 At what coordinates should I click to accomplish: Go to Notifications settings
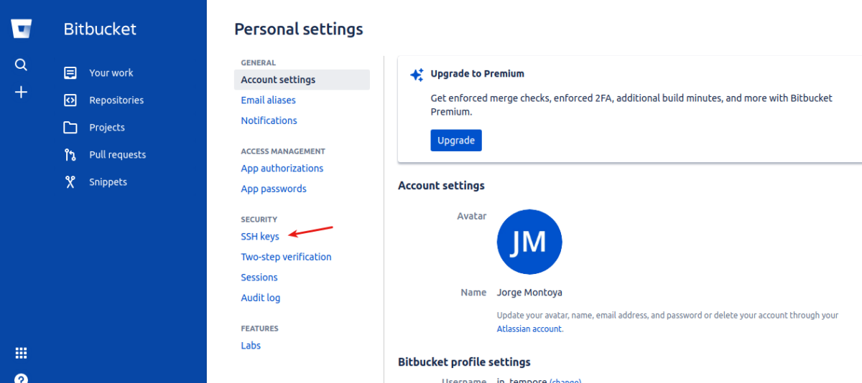(x=269, y=120)
